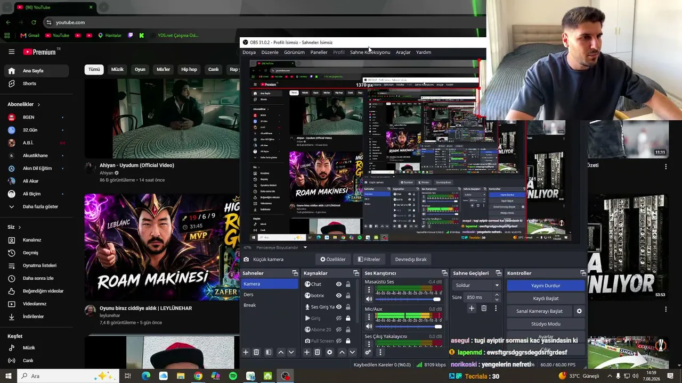This screenshot has height=383, width=682.
Task: Open browser tab search dropdown arrow
Action: point(7,7)
